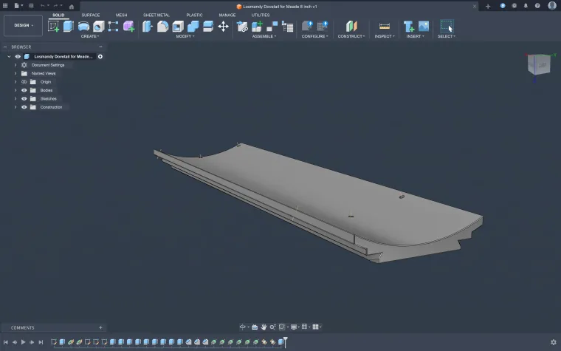
Task: Activate the Fillet tool
Action: [x=163, y=26]
